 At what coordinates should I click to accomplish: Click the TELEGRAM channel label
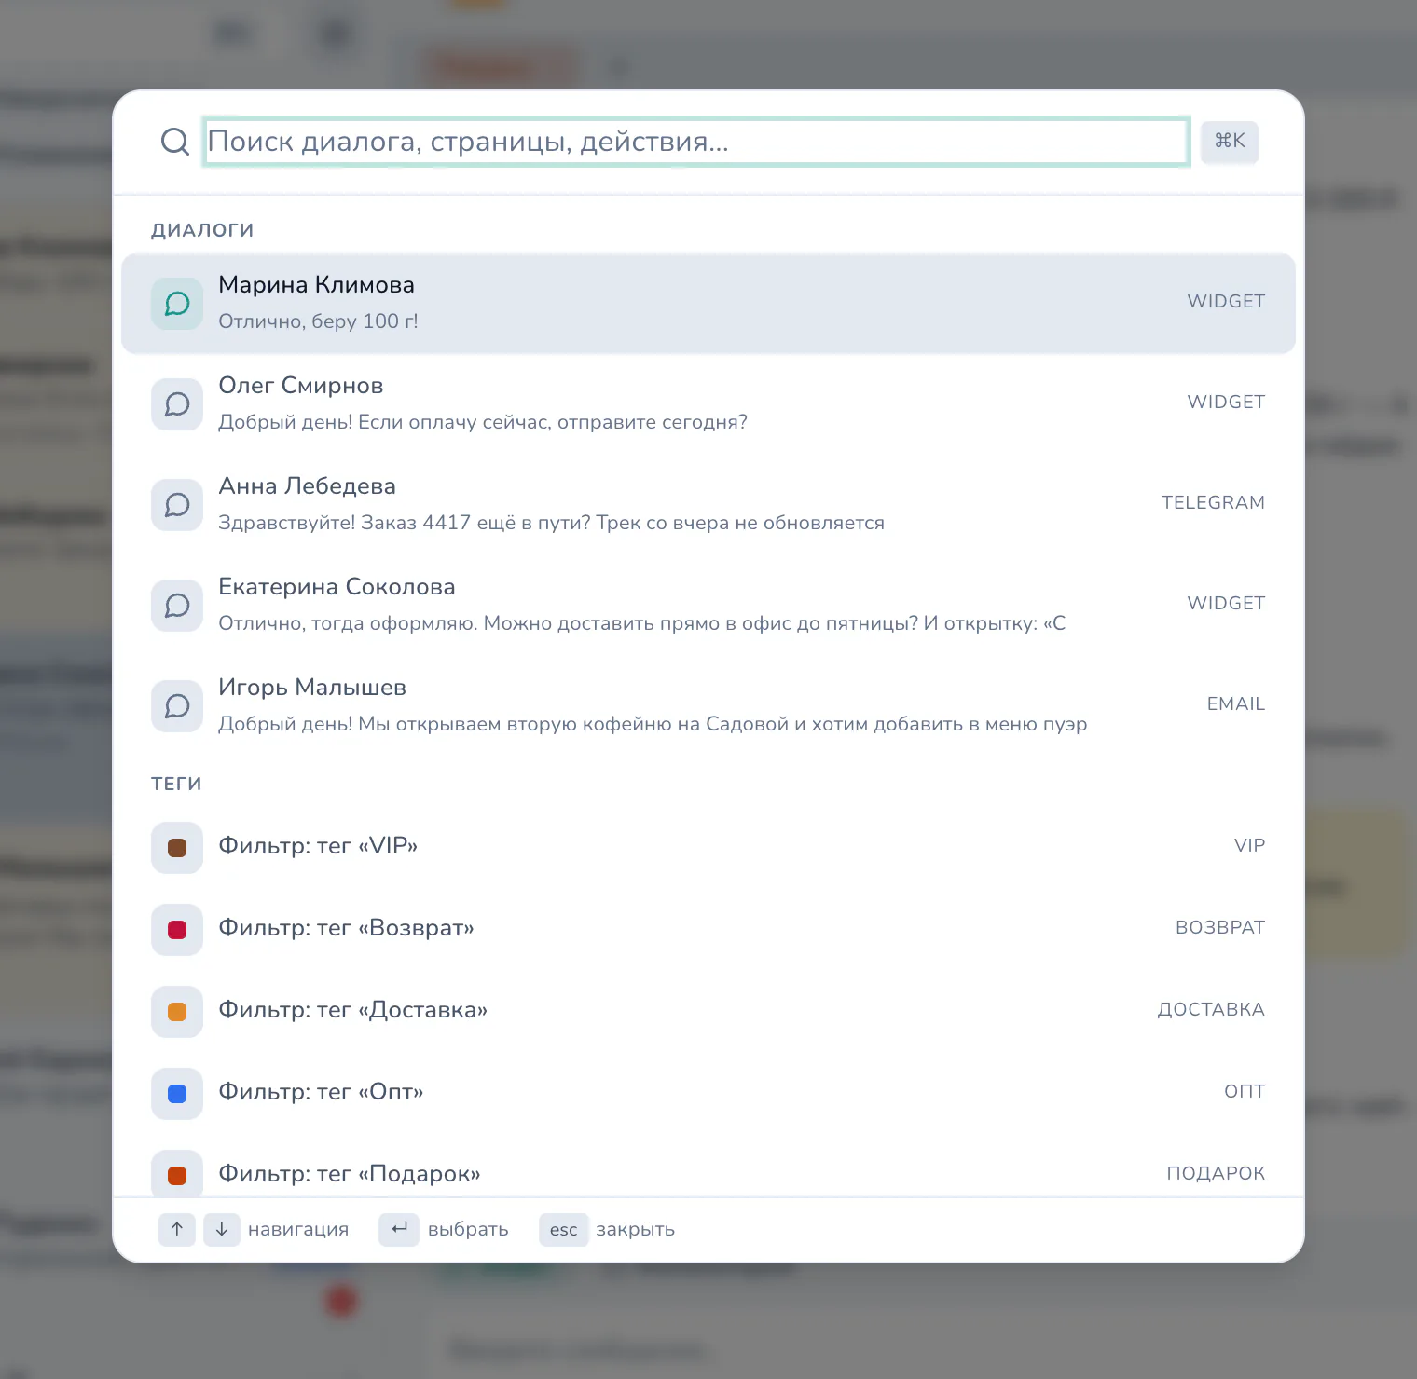[1213, 502]
